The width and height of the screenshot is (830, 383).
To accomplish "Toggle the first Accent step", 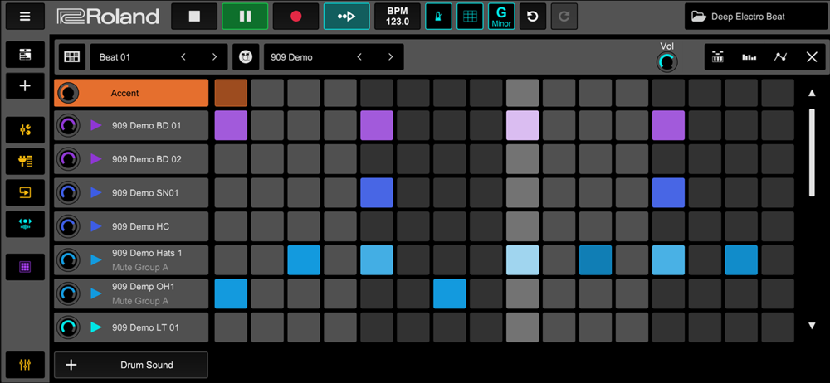I will click(231, 93).
